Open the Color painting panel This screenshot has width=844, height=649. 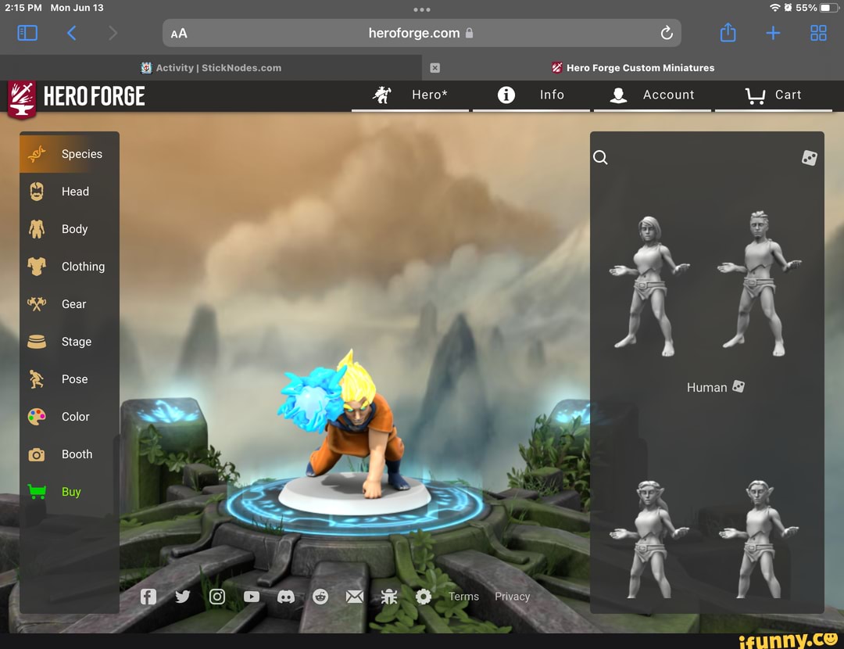pyautogui.click(x=69, y=417)
